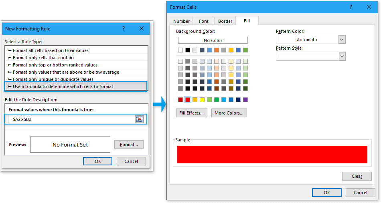The width and height of the screenshot is (381, 203).
Task: Open the Font tab
Action: pyautogui.click(x=204, y=21)
